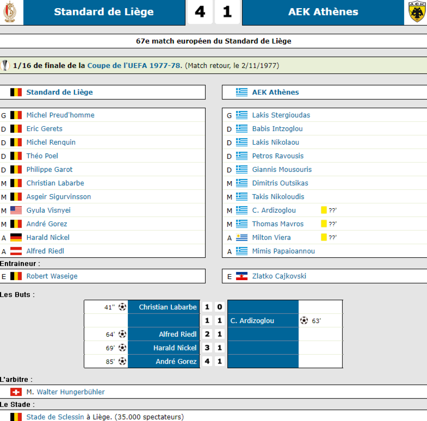The image size is (427, 421).
Task: Click the soccer ball icon beside 63'
Action: 304,320
